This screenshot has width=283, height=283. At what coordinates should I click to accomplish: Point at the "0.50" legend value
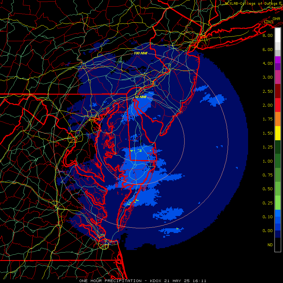tap(268, 189)
